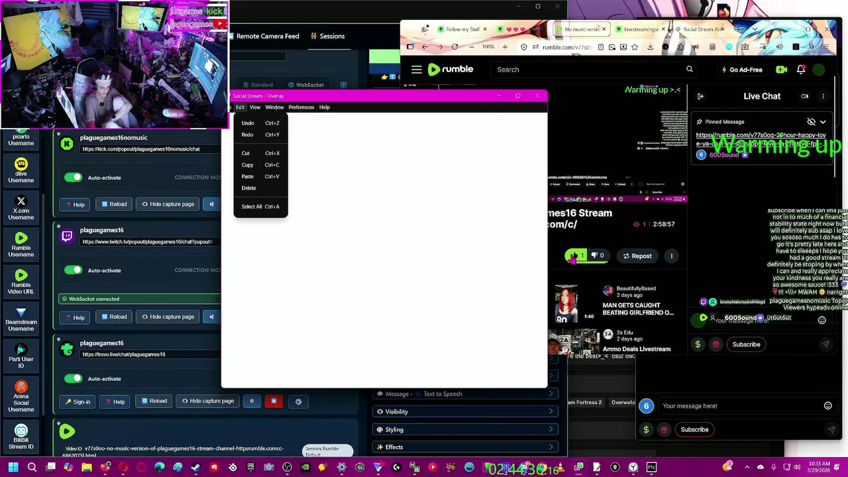Collapse the Pinned Message chevron
Screen dimensions: 848x477
tap(823, 122)
